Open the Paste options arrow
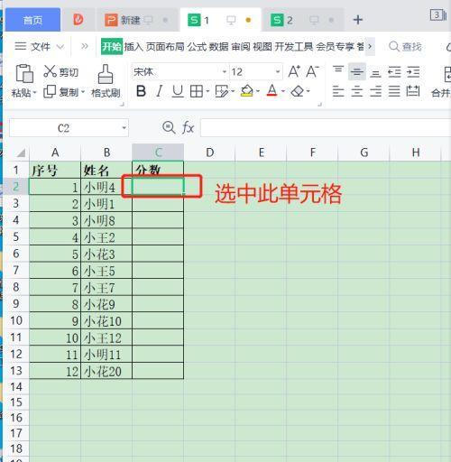 click(34, 93)
